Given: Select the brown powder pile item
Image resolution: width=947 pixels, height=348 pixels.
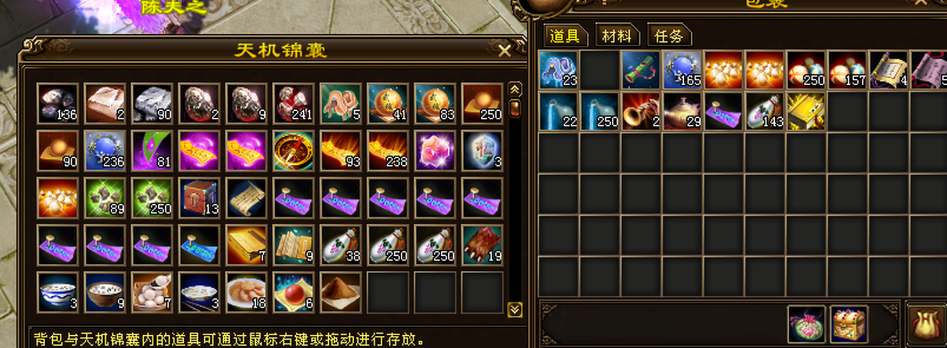Looking at the screenshot, I should point(340,292).
